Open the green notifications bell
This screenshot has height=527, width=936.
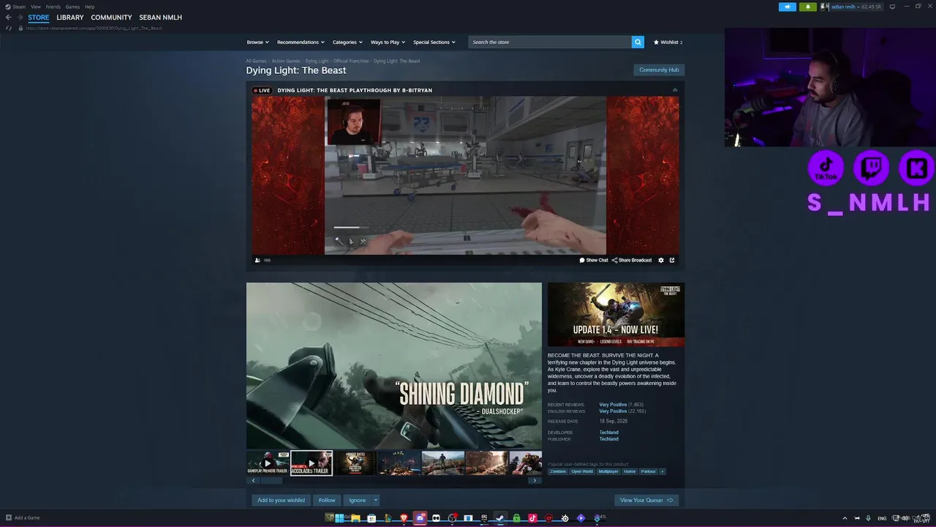(808, 7)
